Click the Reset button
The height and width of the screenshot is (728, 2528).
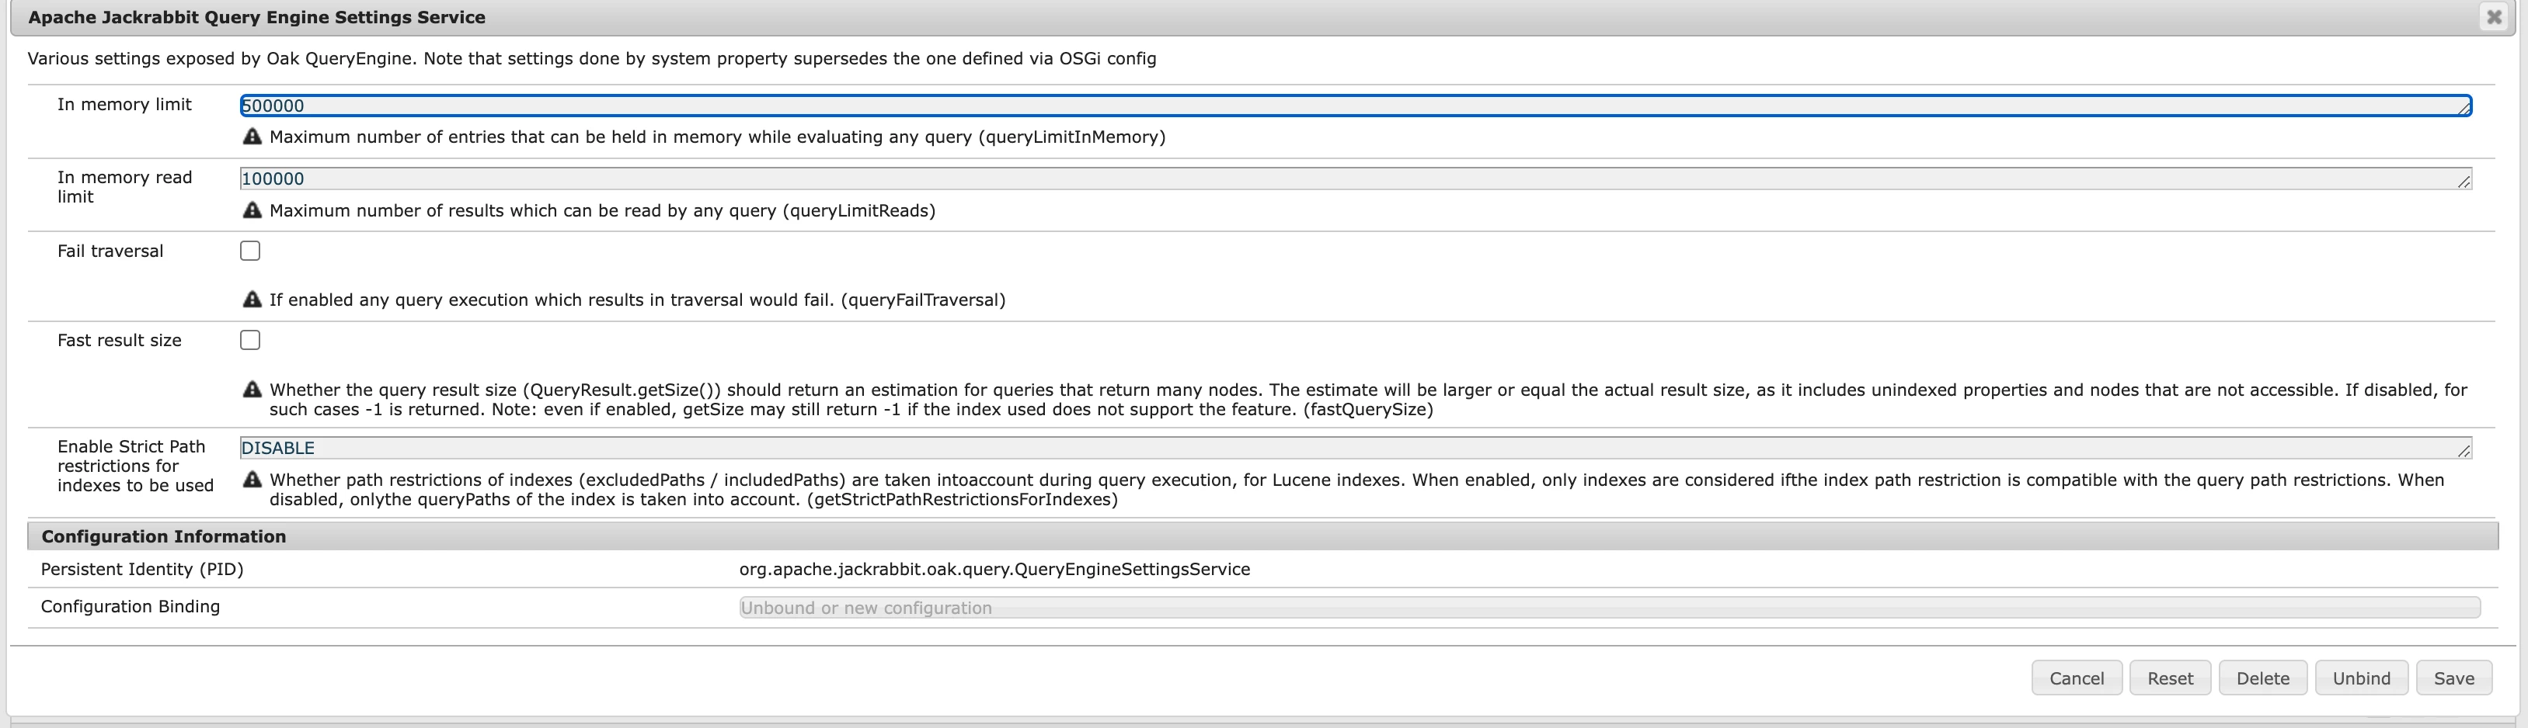click(x=2170, y=678)
